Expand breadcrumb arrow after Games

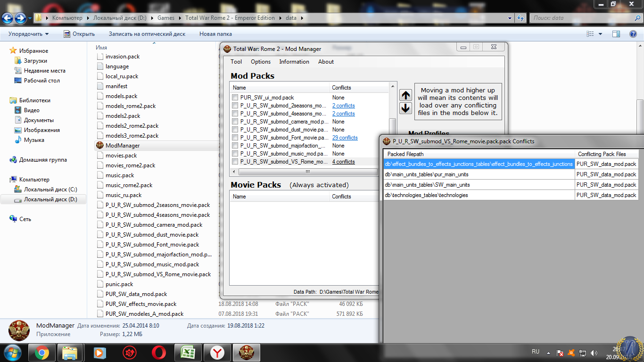click(x=179, y=18)
